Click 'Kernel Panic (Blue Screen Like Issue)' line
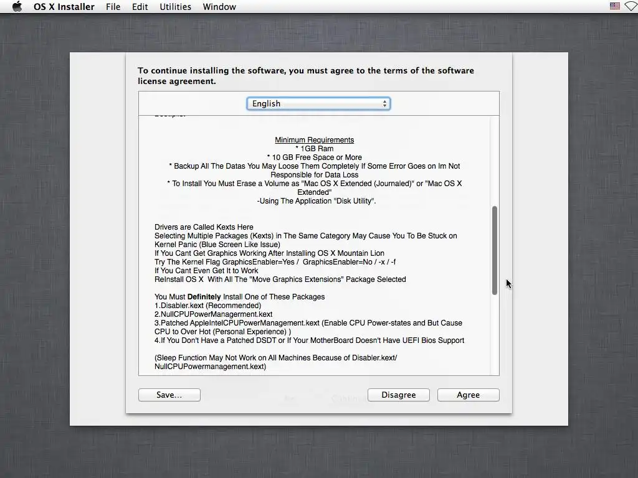Screen dimensions: 638x478 pyautogui.click(x=217, y=244)
